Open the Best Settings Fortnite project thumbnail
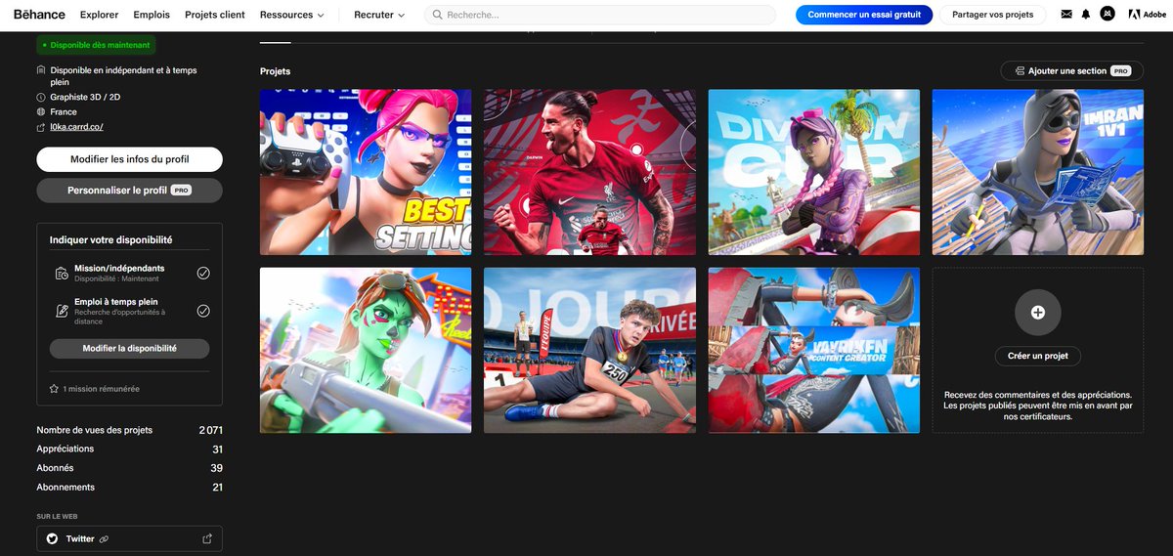This screenshot has height=556, width=1173. 366,172
